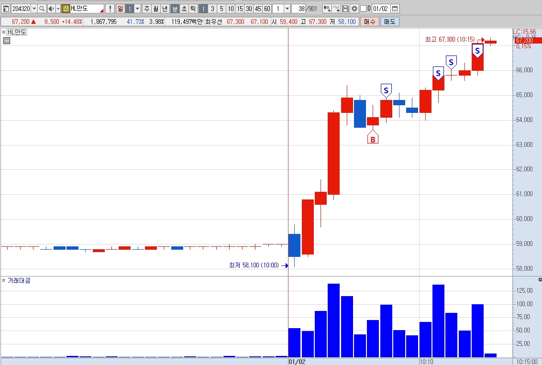Select 분 minute chart period
This screenshot has height=365, width=542.
175,9
